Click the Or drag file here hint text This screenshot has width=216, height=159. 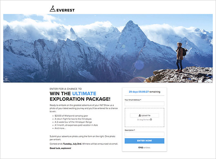tap(143, 120)
